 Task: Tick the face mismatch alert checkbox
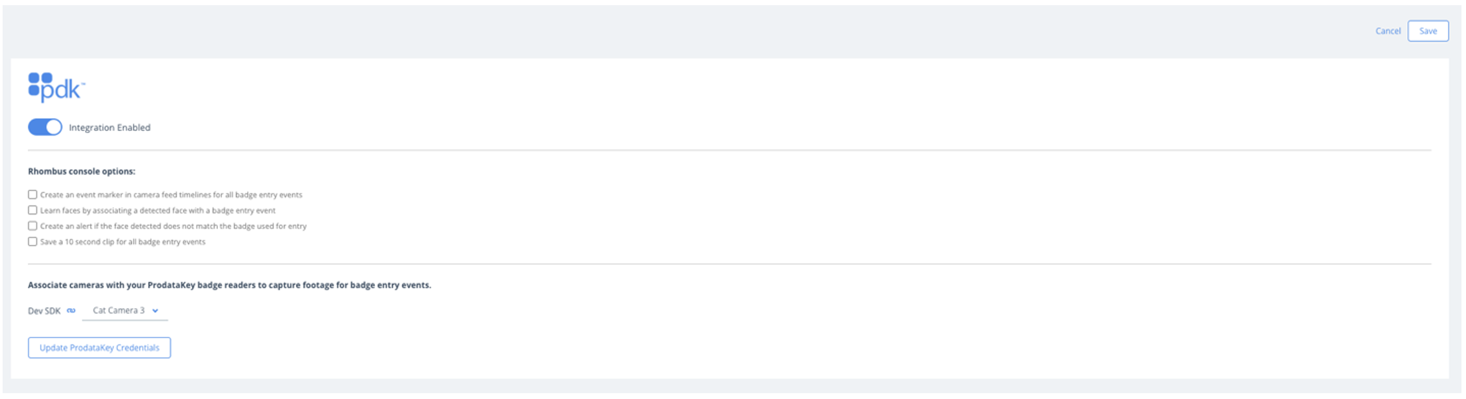tap(32, 226)
